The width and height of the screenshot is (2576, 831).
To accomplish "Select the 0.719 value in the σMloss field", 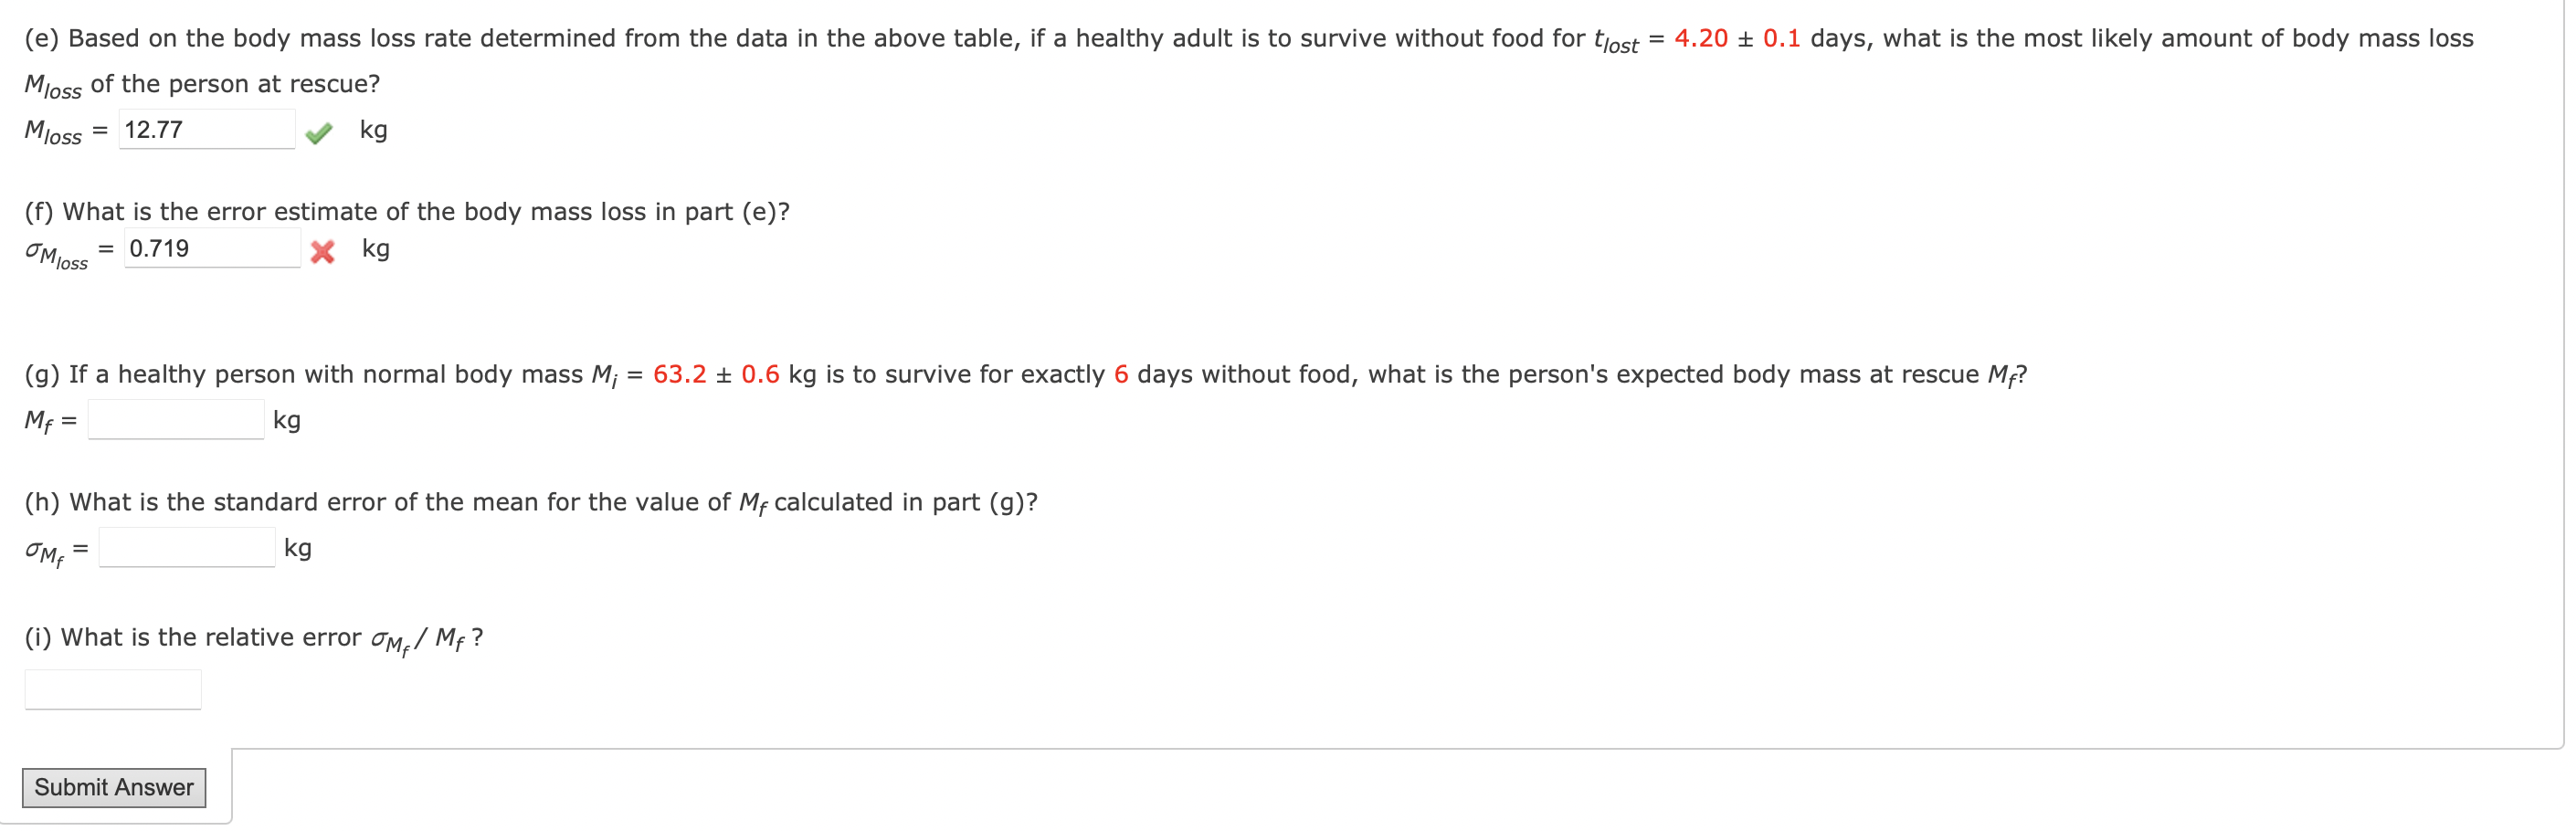I will (x=160, y=249).
